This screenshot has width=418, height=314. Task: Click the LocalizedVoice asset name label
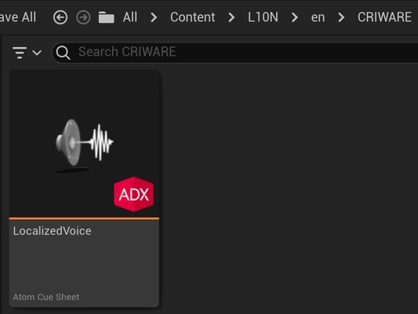pyautogui.click(x=53, y=231)
